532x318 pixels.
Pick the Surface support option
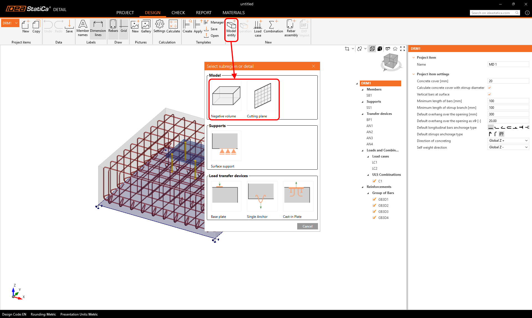click(x=226, y=147)
